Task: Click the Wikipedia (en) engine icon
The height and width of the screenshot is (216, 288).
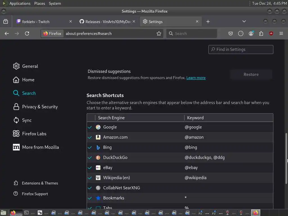Action: [98, 178]
